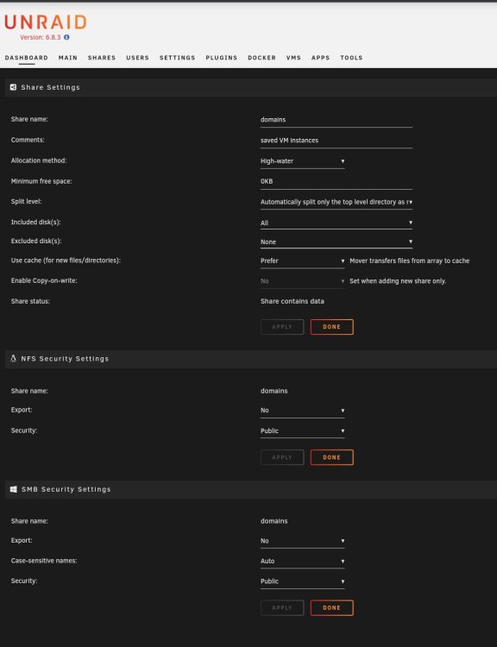Expand the Included disk(s) dropdown
This screenshot has width=497, height=647.
pyautogui.click(x=336, y=223)
